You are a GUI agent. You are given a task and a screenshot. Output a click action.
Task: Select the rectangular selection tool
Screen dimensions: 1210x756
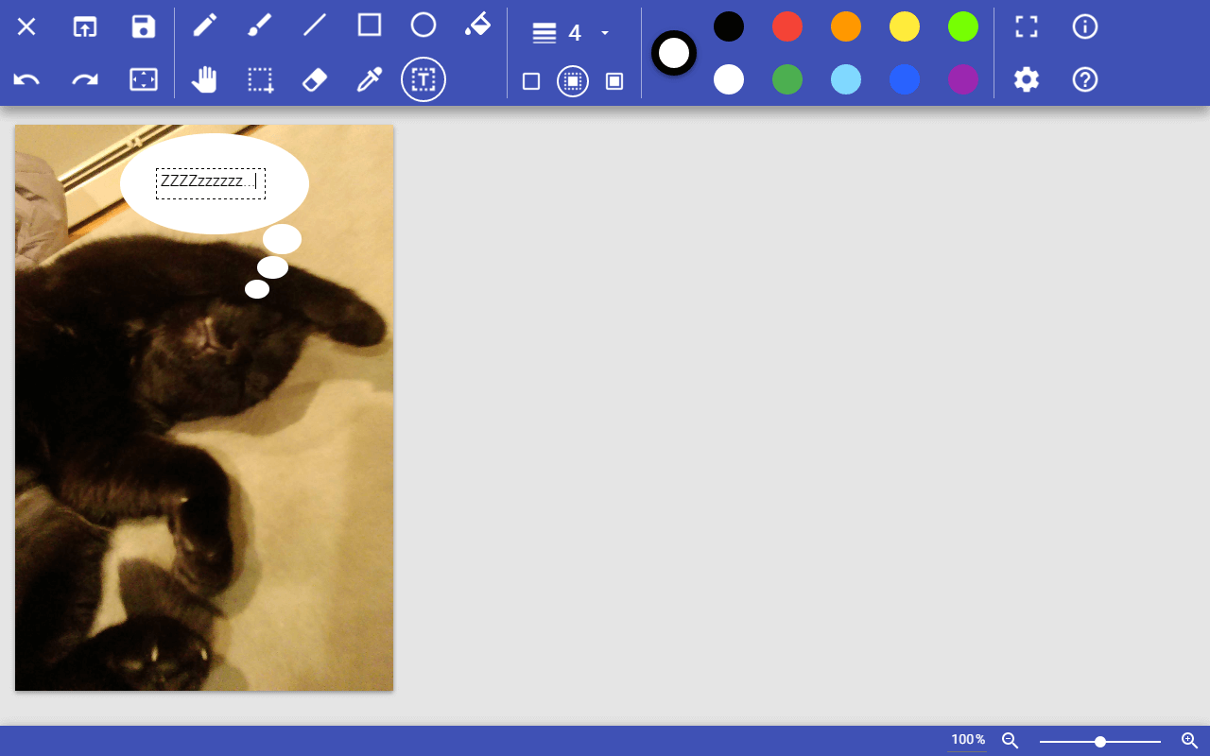pos(260,79)
